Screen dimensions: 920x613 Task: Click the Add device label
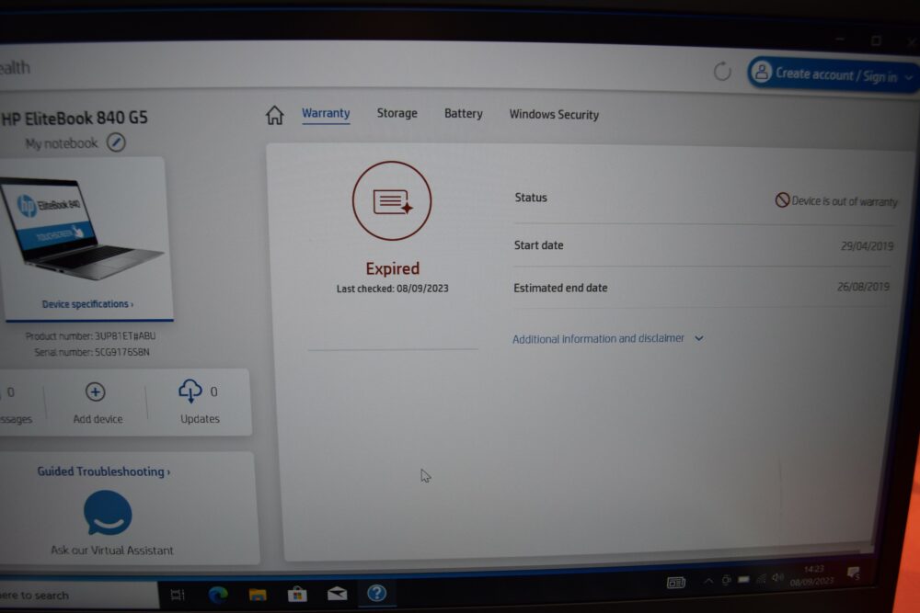coord(98,419)
